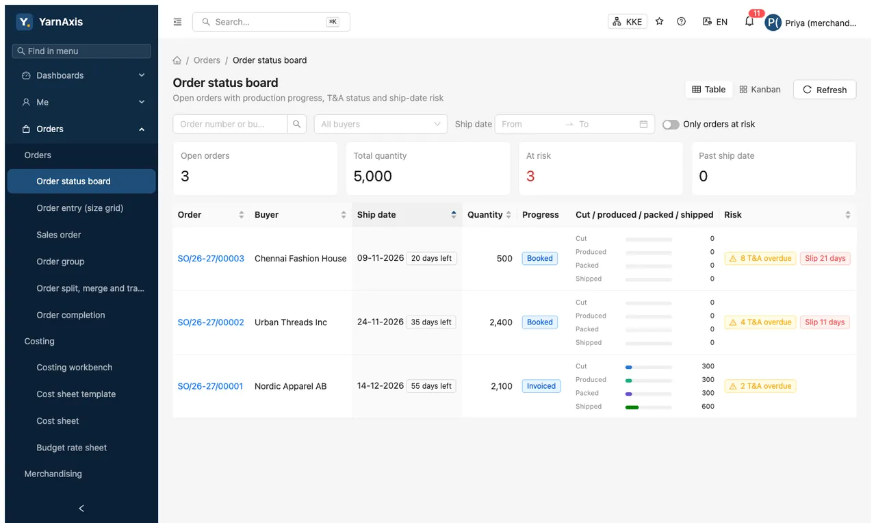Expand the Dashboards menu section
The width and height of the screenshot is (876, 523).
point(81,75)
